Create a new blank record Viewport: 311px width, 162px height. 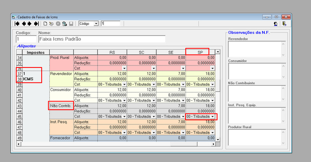tap(45, 24)
